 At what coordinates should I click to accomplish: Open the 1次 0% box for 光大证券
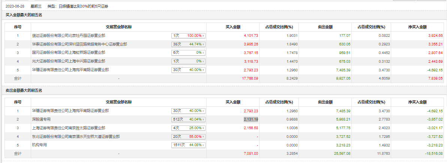coord(189,61)
